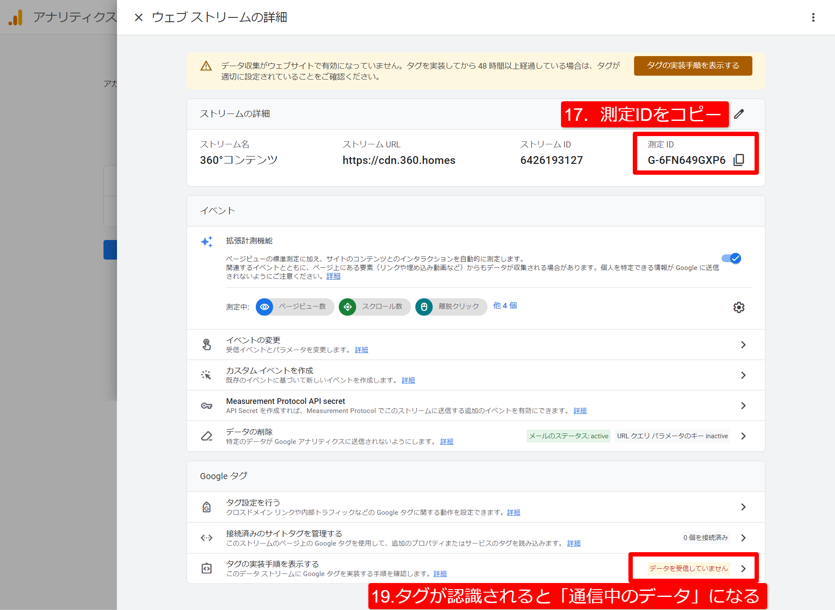This screenshot has width=835, height=610.
Task: Click the key icon for API secret
Action: (207, 406)
